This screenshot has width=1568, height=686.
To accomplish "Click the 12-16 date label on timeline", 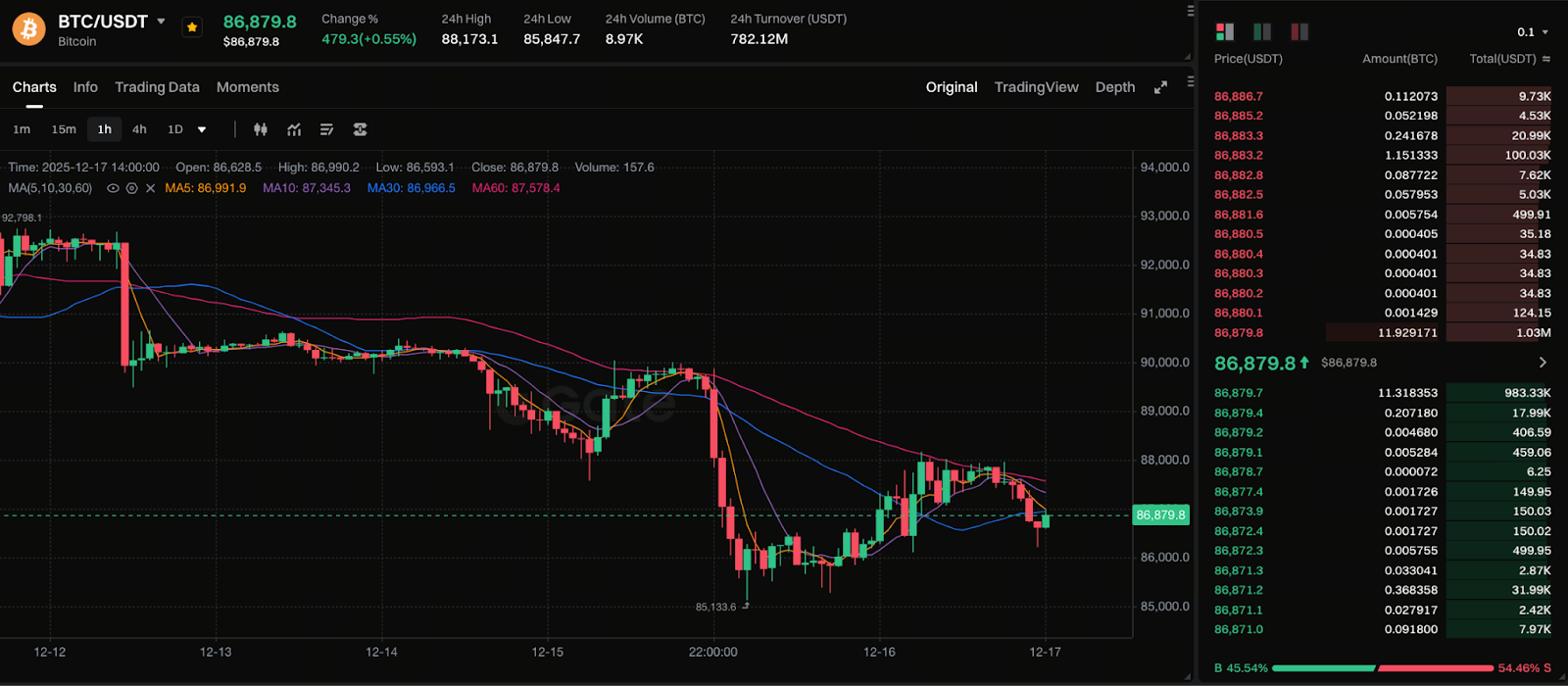I will tap(879, 652).
